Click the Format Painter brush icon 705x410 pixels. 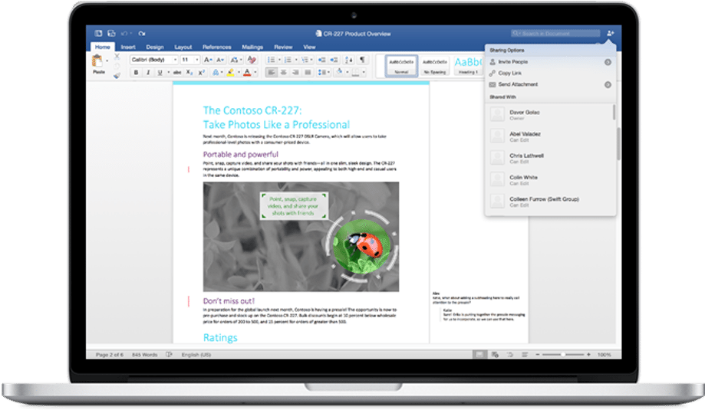coord(117,76)
